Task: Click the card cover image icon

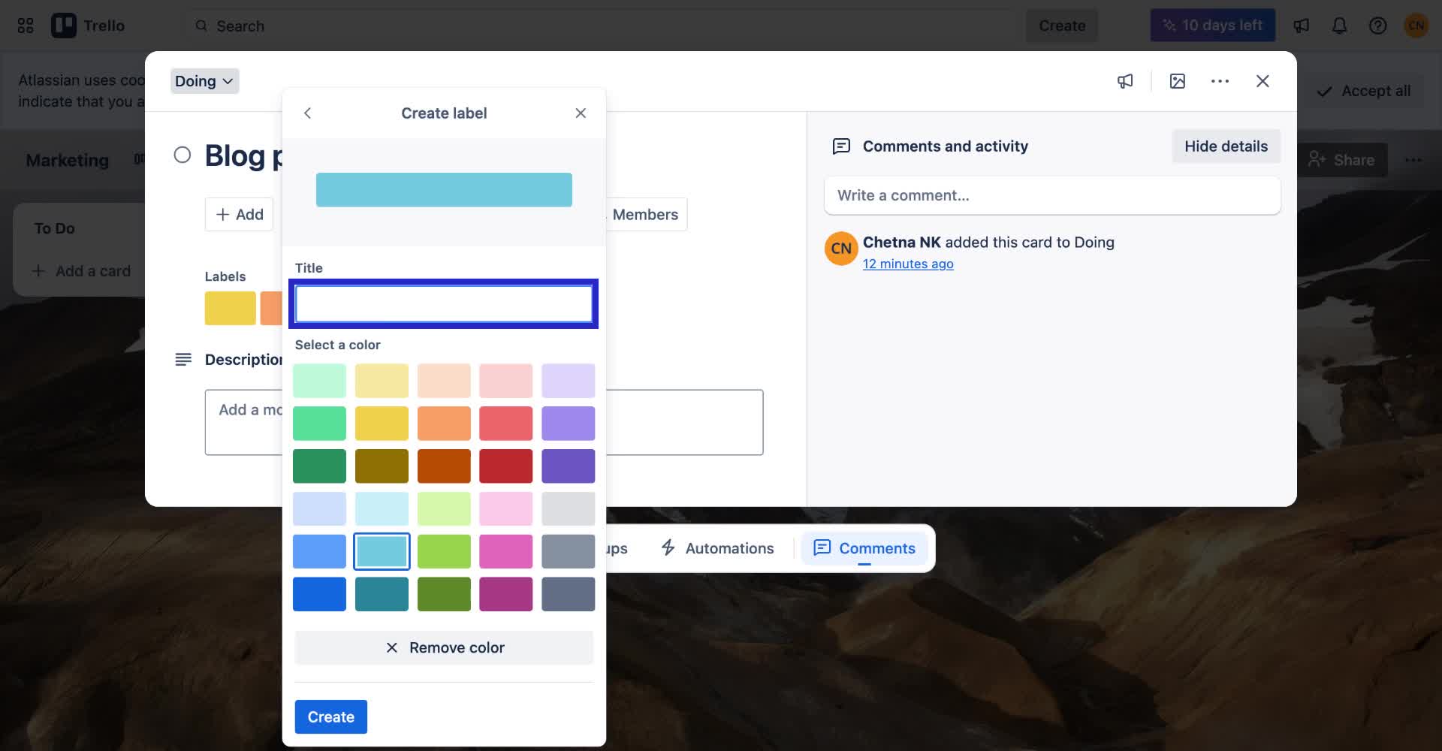Action: point(1177,81)
